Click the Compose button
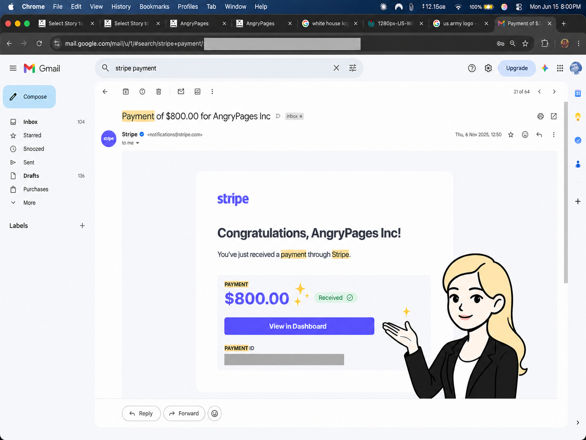 pos(29,96)
